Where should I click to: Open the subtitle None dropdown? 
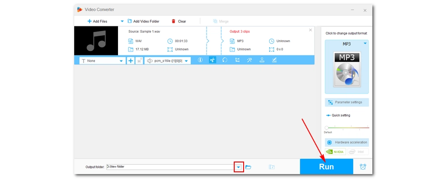click(x=102, y=61)
